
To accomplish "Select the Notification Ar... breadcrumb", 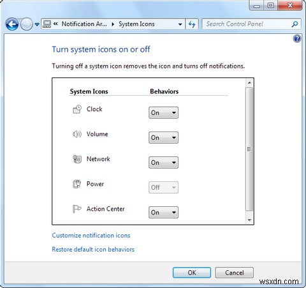I will tap(84, 24).
